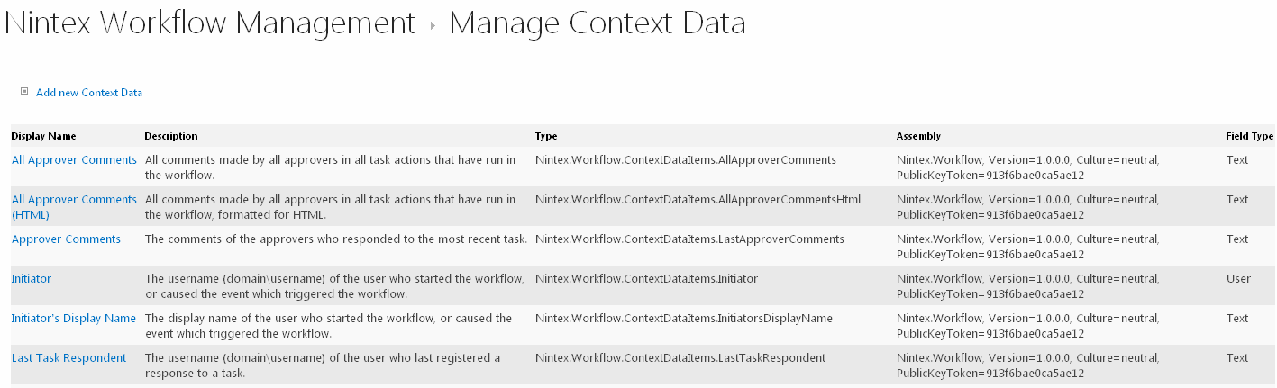The image size is (1277, 388).
Task: Click the User field type cell
Action: point(1238,279)
